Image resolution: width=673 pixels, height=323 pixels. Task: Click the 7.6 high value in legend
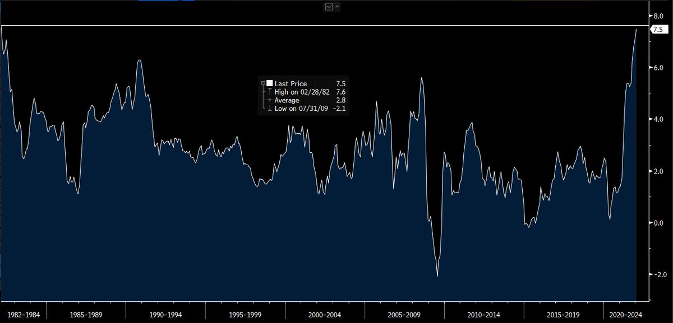340,92
